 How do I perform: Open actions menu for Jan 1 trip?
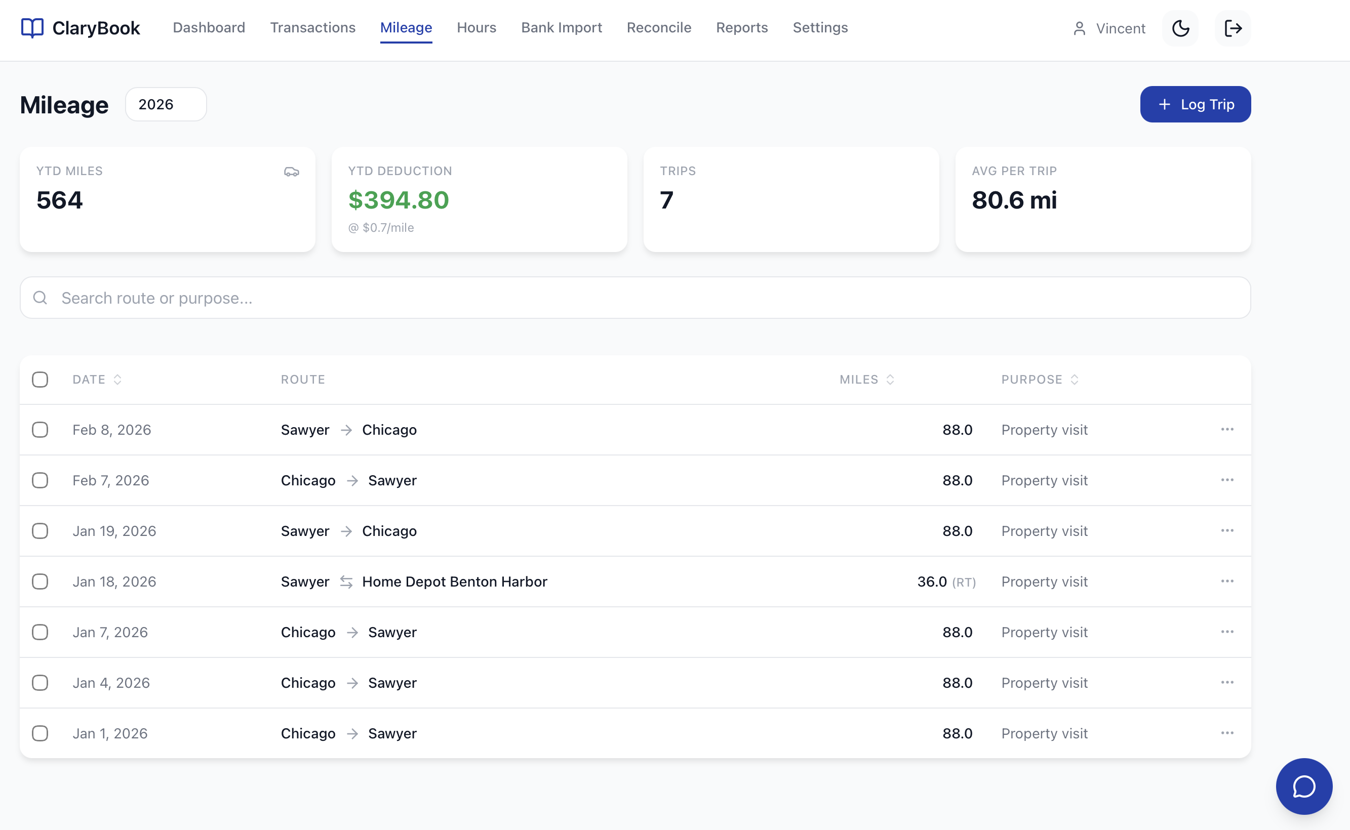(1227, 733)
